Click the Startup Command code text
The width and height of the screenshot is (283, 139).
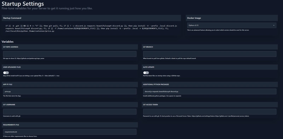pos(91,29)
